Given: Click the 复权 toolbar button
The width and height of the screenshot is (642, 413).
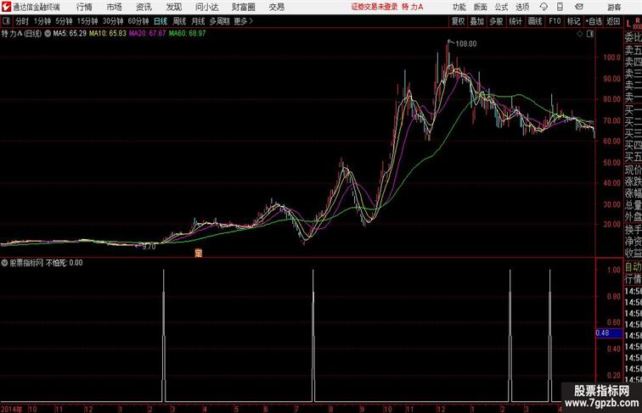Looking at the screenshot, I should coord(459,21).
